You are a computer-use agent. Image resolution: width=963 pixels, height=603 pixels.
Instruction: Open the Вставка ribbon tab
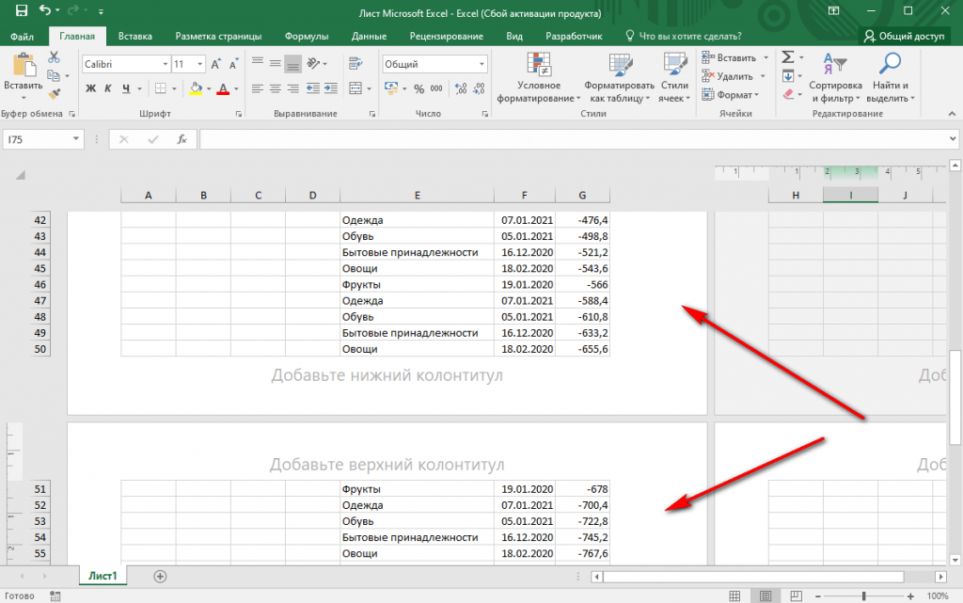point(135,36)
